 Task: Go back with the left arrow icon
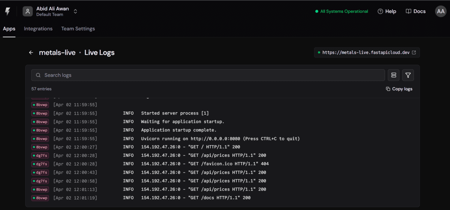click(31, 52)
